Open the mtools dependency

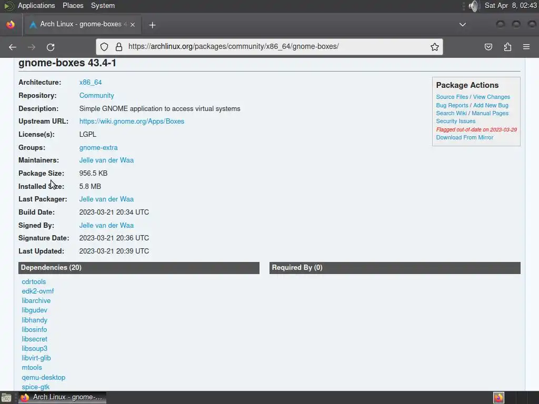pyautogui.click(x=32, y=368)
